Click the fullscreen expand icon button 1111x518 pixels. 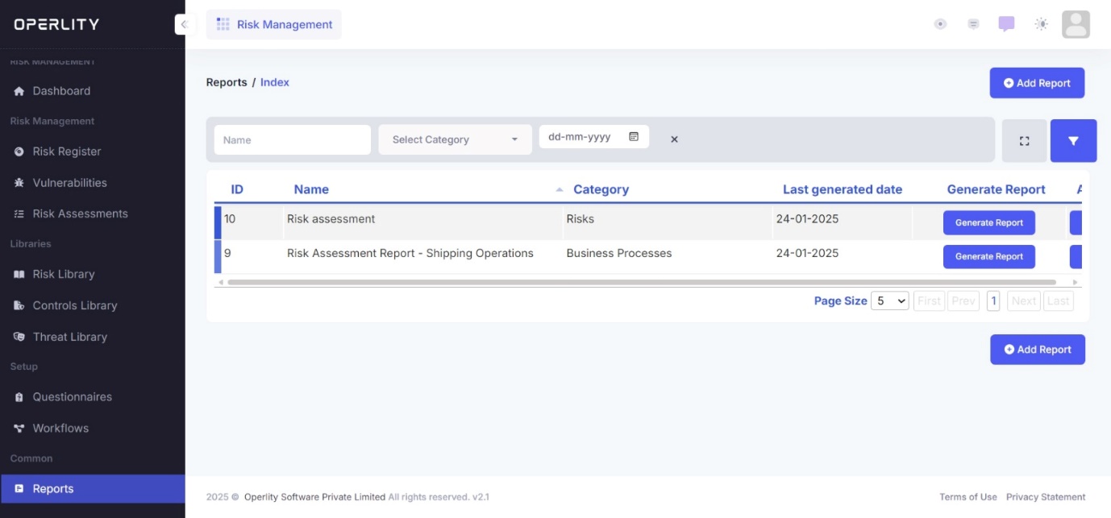click(x=1024, y=141)
